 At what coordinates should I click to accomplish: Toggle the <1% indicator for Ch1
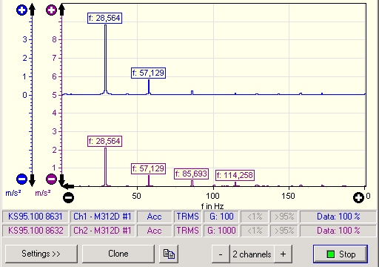point(255,217)
